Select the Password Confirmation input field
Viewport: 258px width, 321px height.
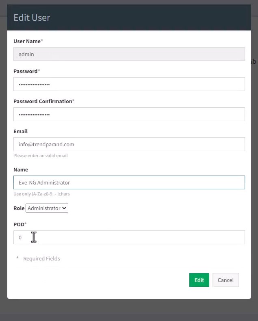[129, 114]
